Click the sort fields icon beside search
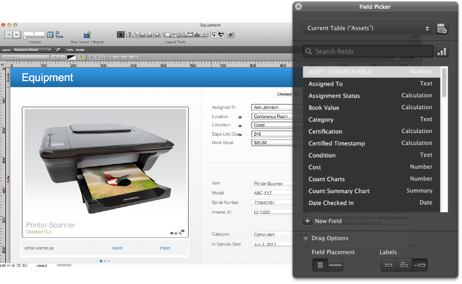Viewport: 462px width, 284px height. pos(442,52)
